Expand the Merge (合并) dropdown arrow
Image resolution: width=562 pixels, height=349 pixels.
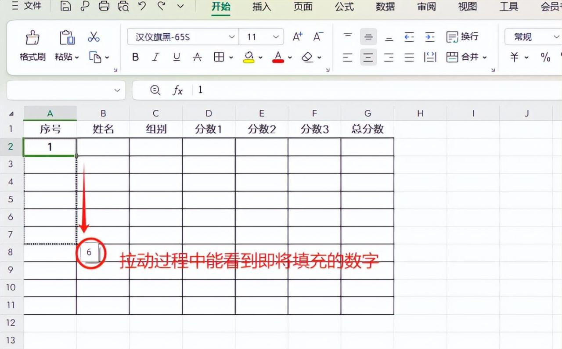(x=485, y=57)
